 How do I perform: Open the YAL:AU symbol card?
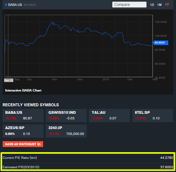point(109,115)
